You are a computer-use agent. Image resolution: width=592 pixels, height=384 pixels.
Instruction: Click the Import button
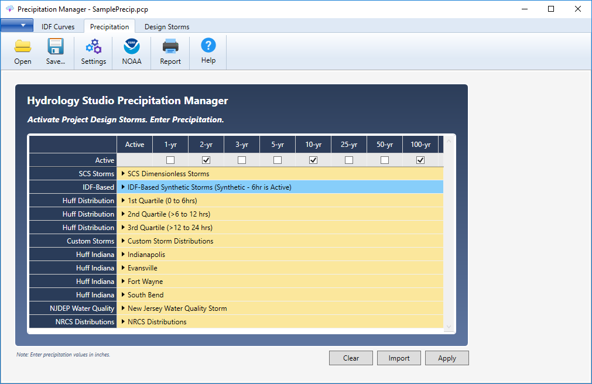pyautogui.click(x=399, y=358)
